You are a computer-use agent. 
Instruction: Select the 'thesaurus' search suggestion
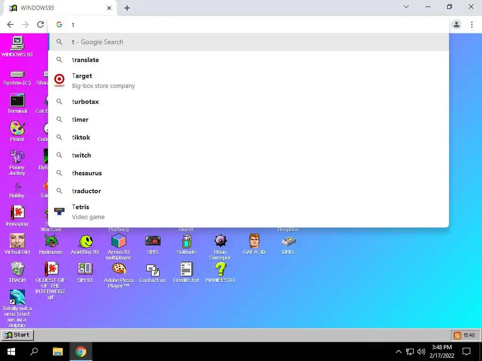click(249, 173)
